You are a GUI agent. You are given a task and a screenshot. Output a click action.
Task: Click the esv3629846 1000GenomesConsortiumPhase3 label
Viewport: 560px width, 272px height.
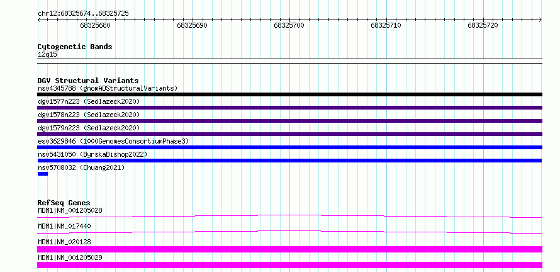coord(113,141)
